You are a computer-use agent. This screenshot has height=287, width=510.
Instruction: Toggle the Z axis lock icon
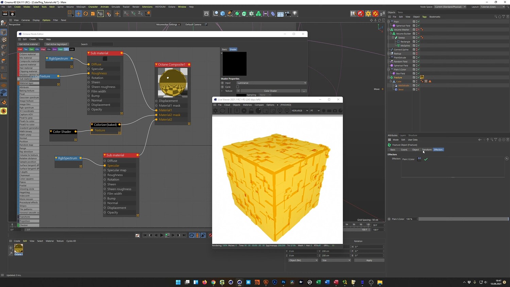coord(140,14)
